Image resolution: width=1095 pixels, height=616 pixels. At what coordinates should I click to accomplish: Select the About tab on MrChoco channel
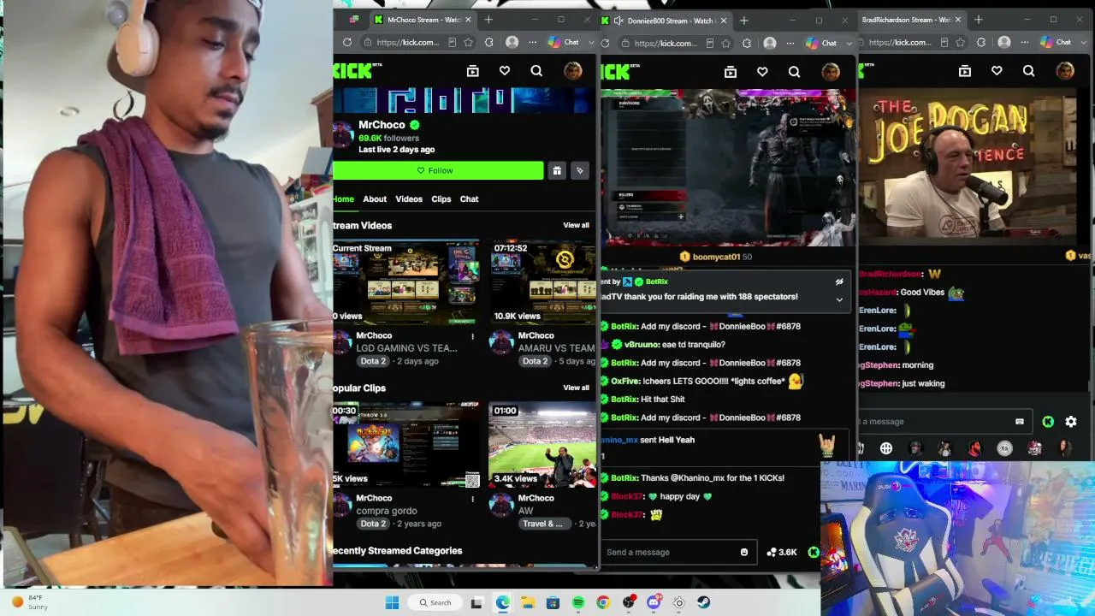coord(375,199)
